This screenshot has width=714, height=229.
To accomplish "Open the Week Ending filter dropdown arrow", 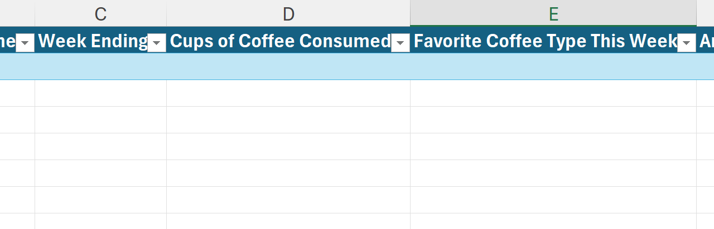I will point(157,43).
